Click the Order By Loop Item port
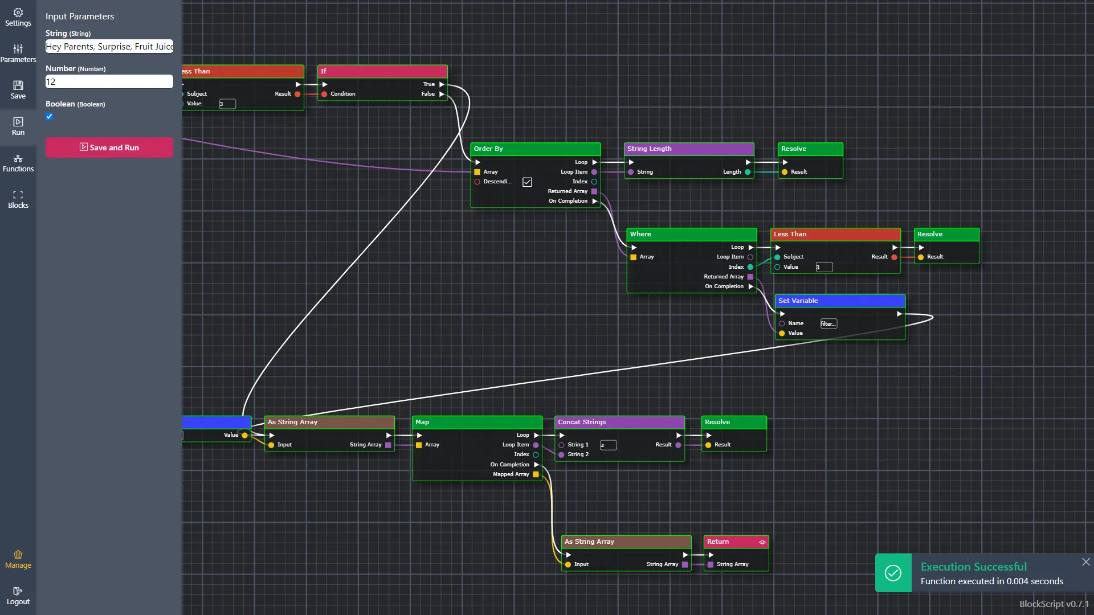Screen dimensions: 1094x615 click(x=594, y=172)
